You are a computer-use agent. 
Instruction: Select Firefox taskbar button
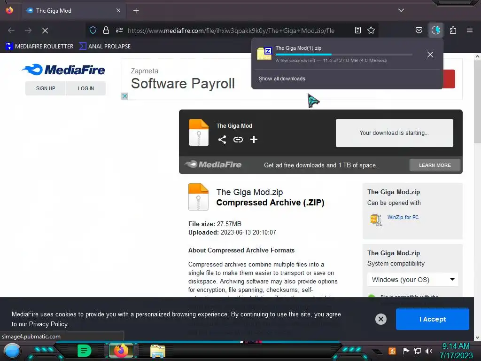coord(121,351)
